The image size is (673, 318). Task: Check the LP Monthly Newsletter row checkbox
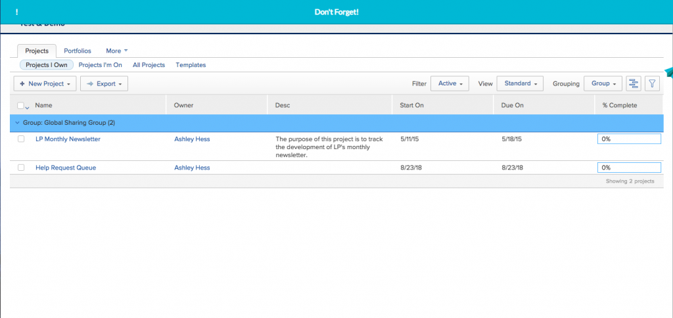click(x=21, y=139)
